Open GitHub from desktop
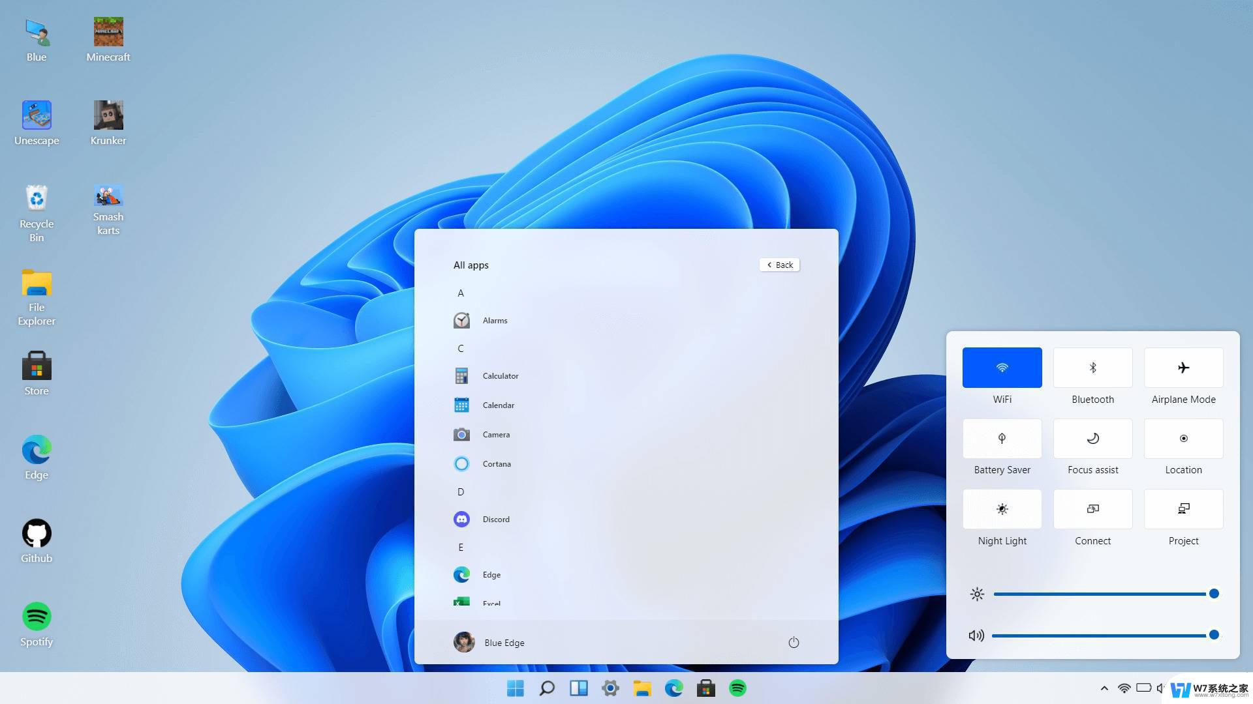1253x704 pixels. coord(36,533)
